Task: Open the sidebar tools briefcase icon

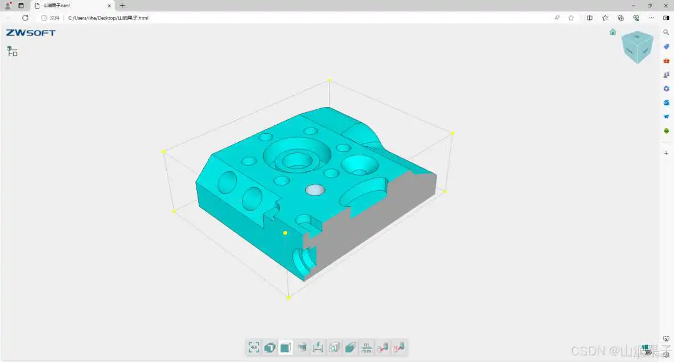Action: pos(666,61)
